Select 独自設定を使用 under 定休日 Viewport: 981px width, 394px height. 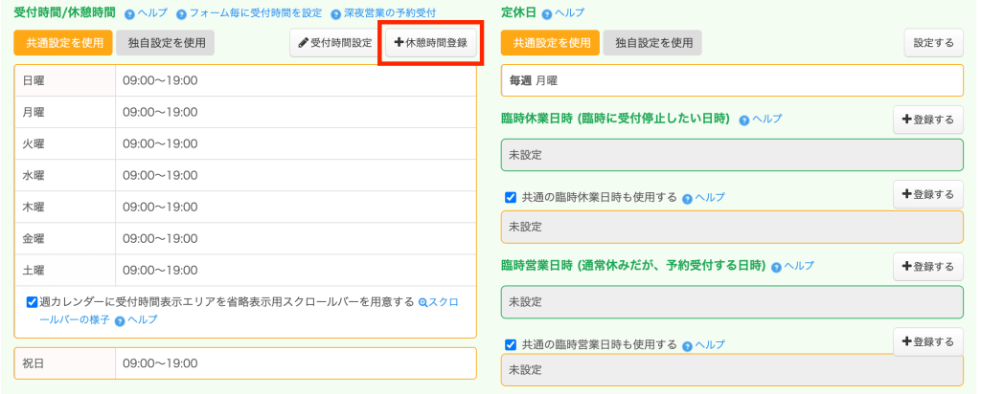point(653,43)
